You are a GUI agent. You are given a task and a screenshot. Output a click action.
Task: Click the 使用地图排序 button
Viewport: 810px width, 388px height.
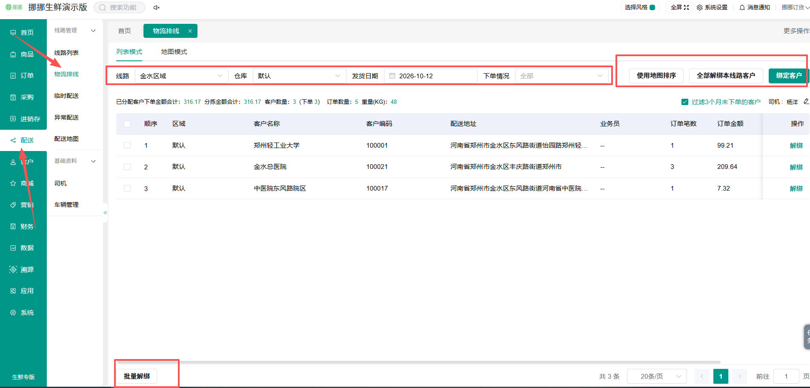pos(656,75)
